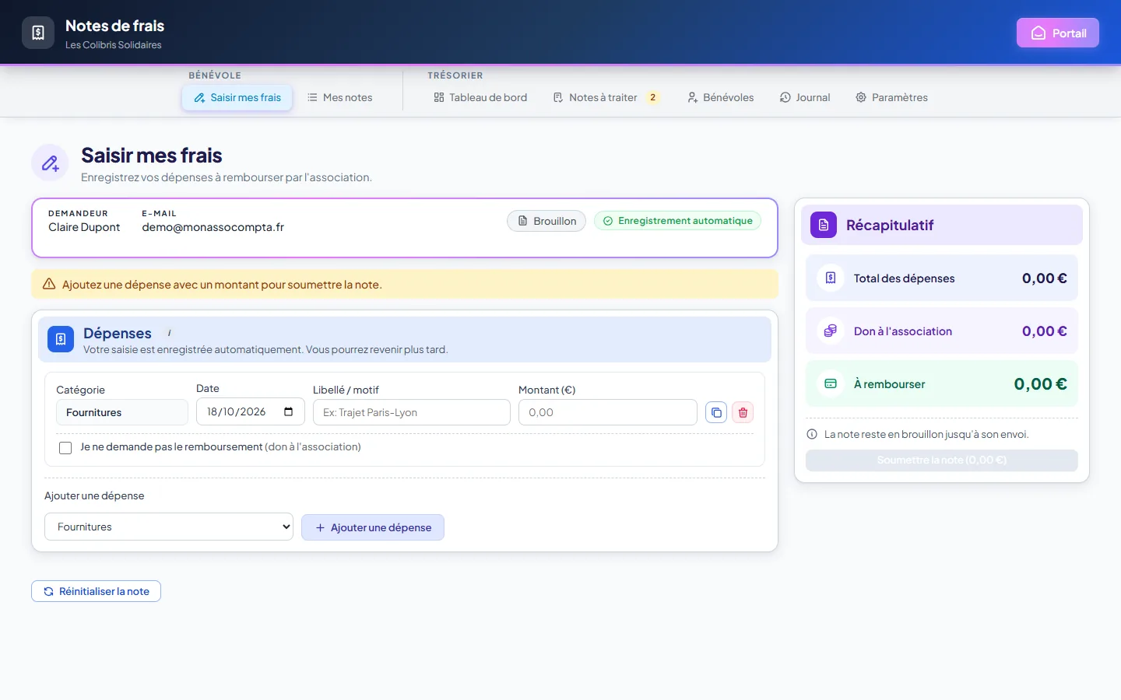The width and height of the screenshot is (1121, 700).
Task: Open the Bénévoles section
Action: tap(720, 97)
